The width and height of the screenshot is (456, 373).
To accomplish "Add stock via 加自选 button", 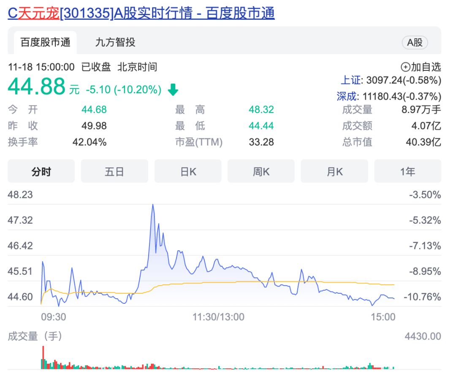I will coord(421,67).
